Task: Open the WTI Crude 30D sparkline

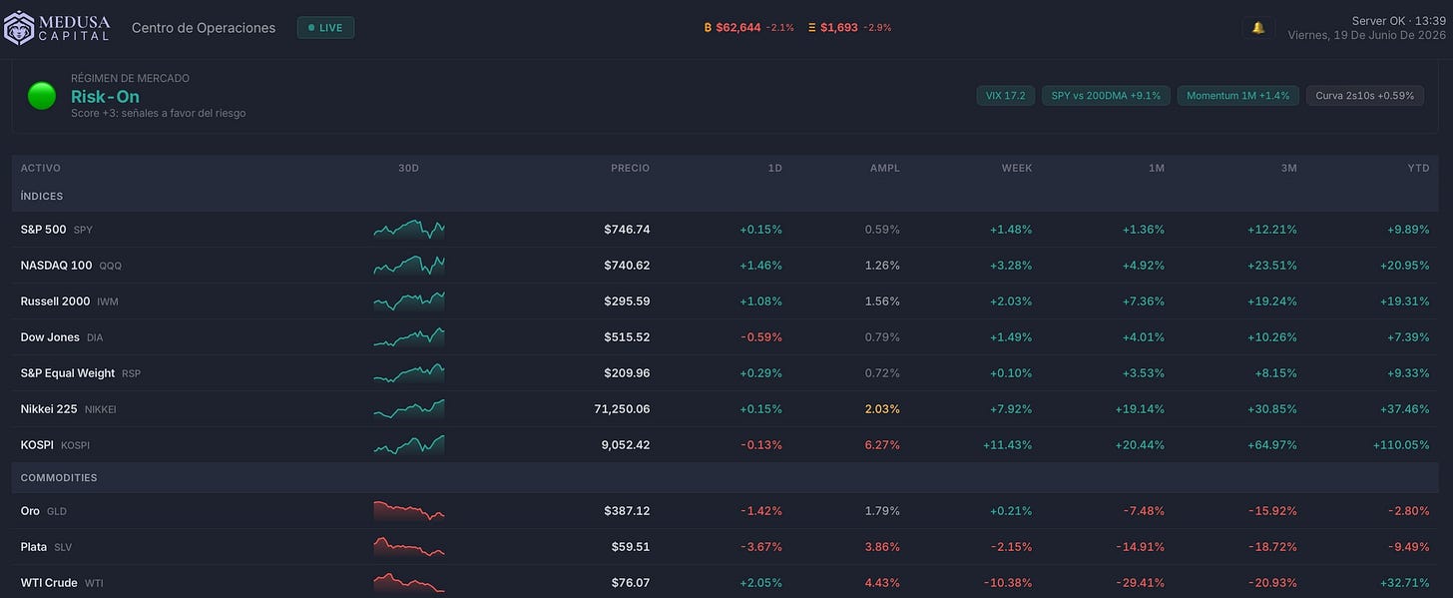Action: tap(409, 583)
